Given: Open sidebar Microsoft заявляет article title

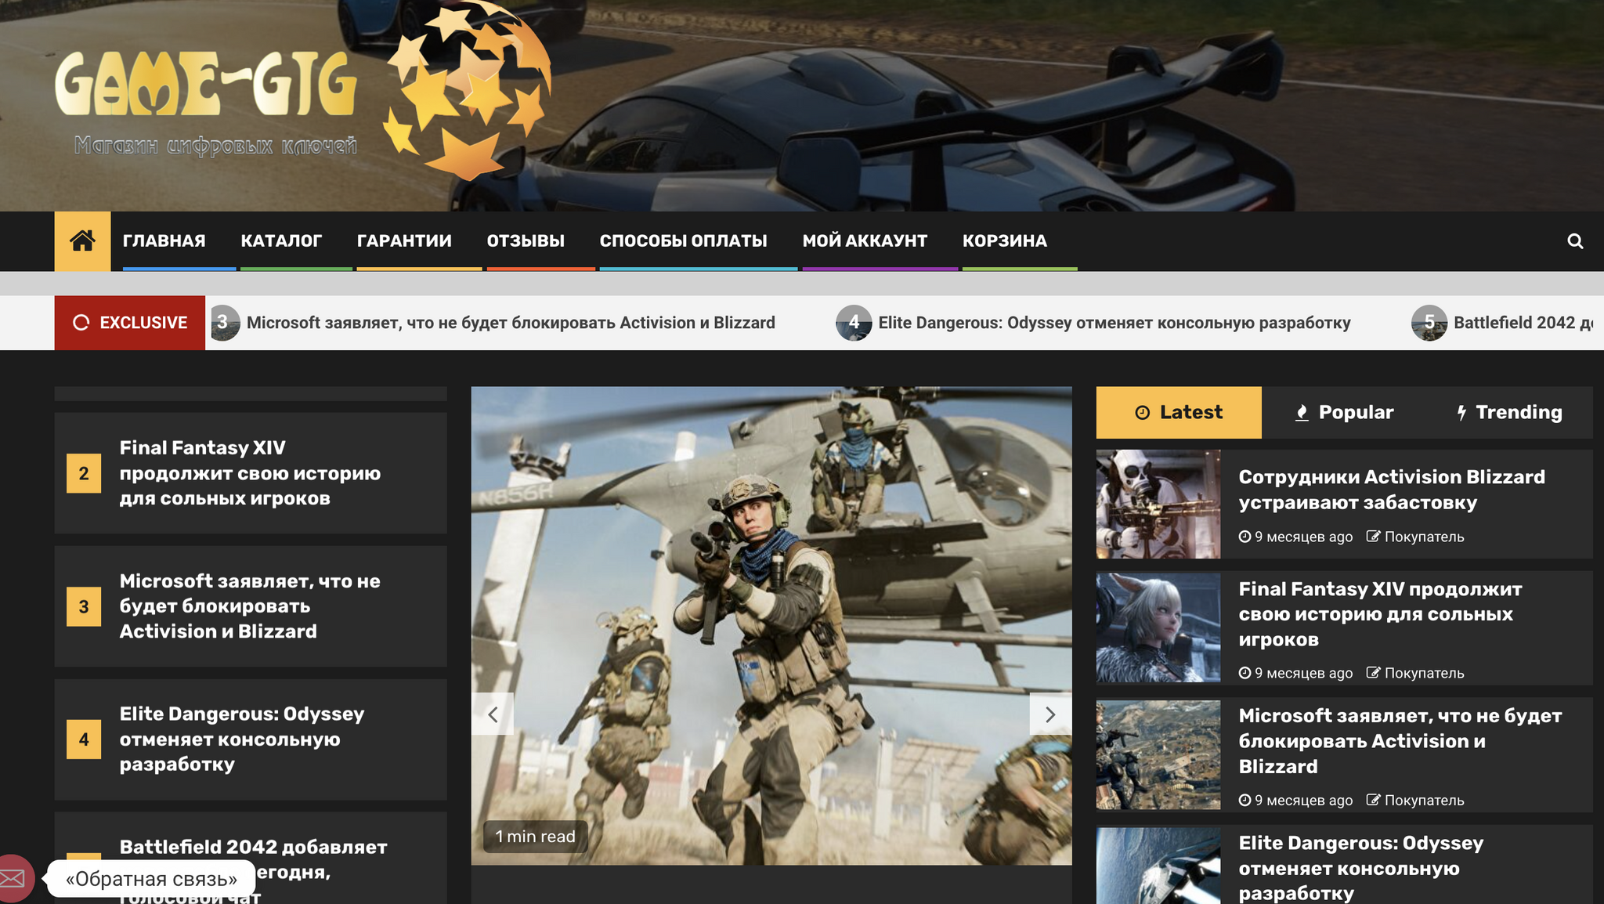Looking at the screenshot, I should pyautogui.click(x=1400, y=741).
